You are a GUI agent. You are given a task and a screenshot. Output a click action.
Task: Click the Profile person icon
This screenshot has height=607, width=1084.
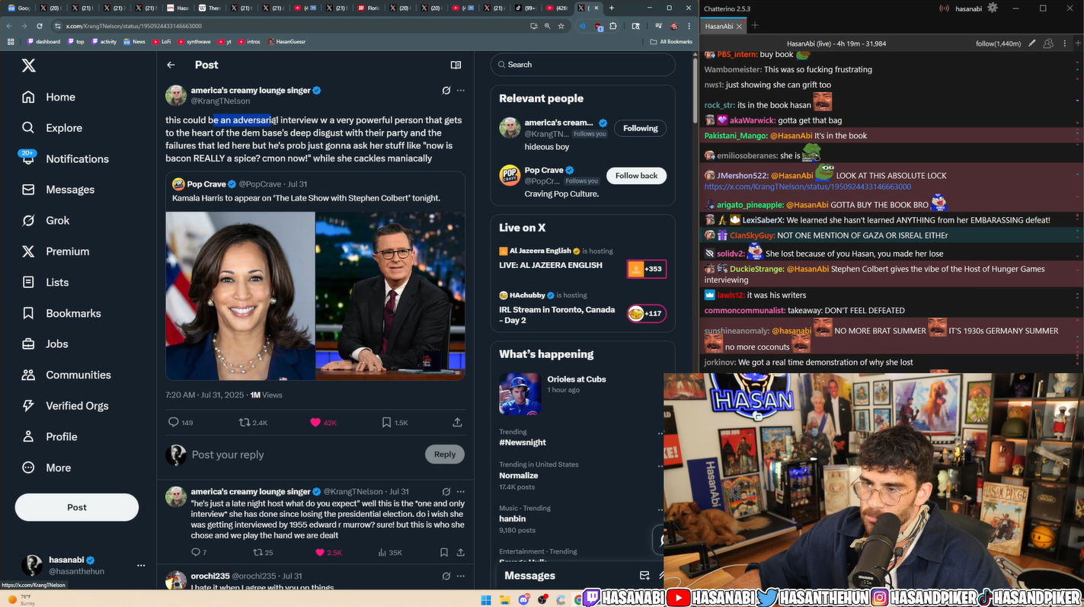(28, 436)
